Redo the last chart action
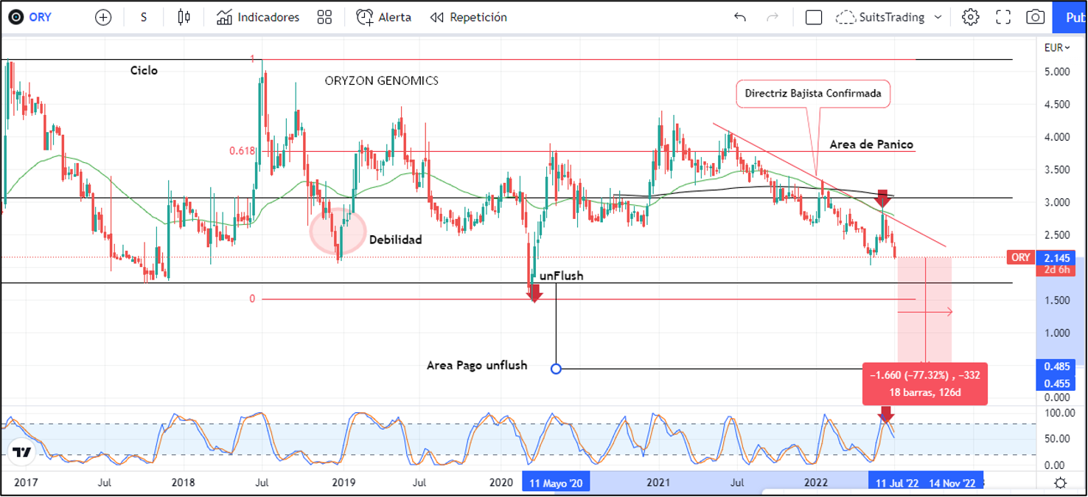This screenshot has height=497, width=1088. 773,17
